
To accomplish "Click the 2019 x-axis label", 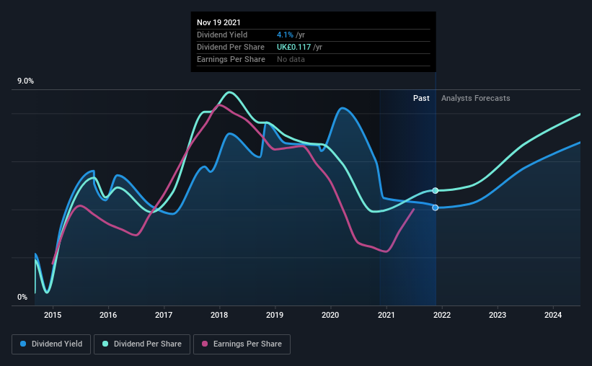I will 275,315.
